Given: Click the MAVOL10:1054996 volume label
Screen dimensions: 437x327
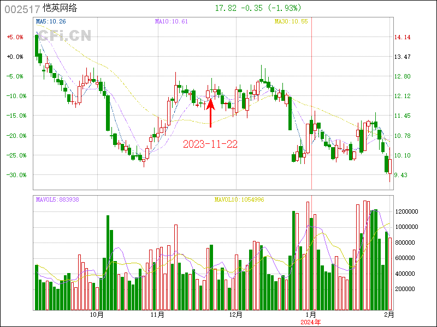Looking at the screenshot, I should [239, 199].
